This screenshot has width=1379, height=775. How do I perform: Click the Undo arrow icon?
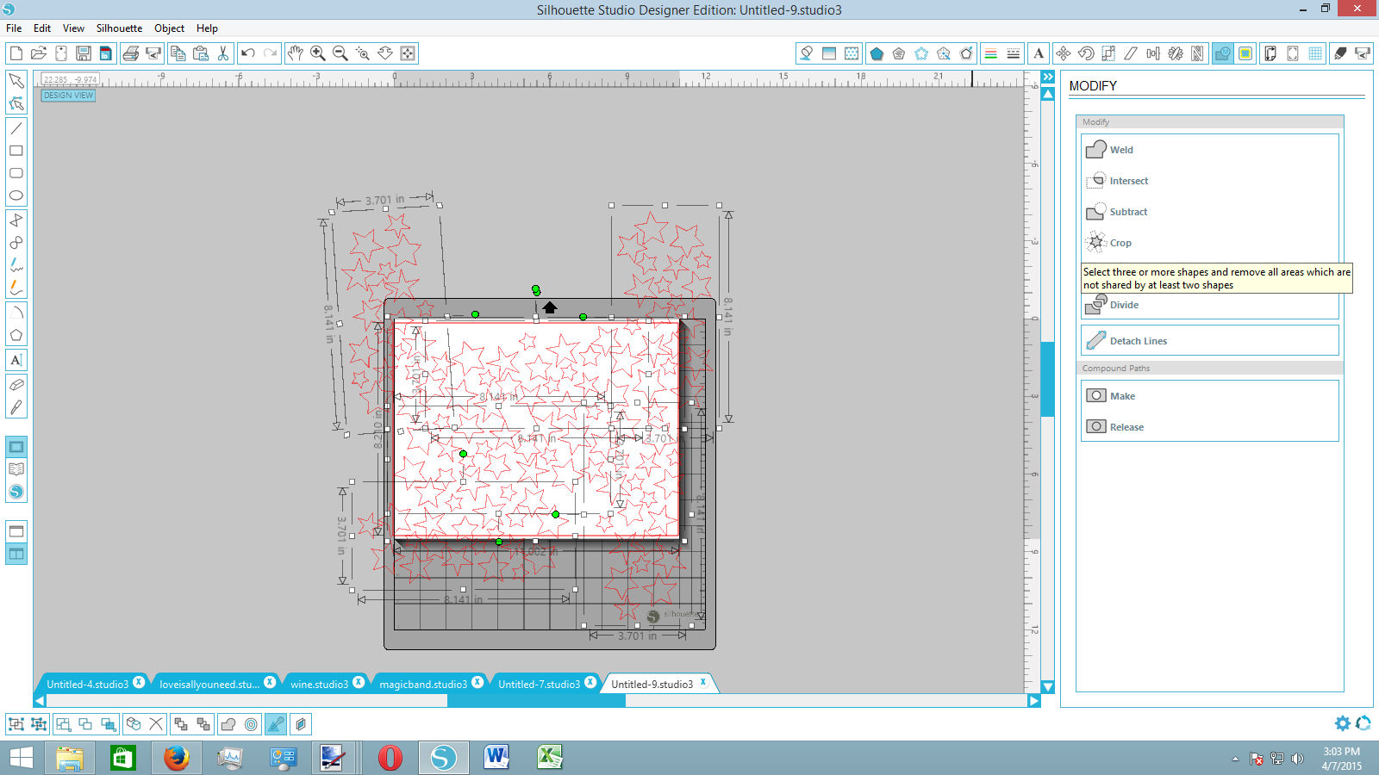click(248, 53)
